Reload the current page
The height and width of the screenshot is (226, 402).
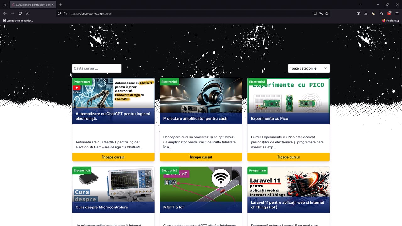tap(20, 13)
